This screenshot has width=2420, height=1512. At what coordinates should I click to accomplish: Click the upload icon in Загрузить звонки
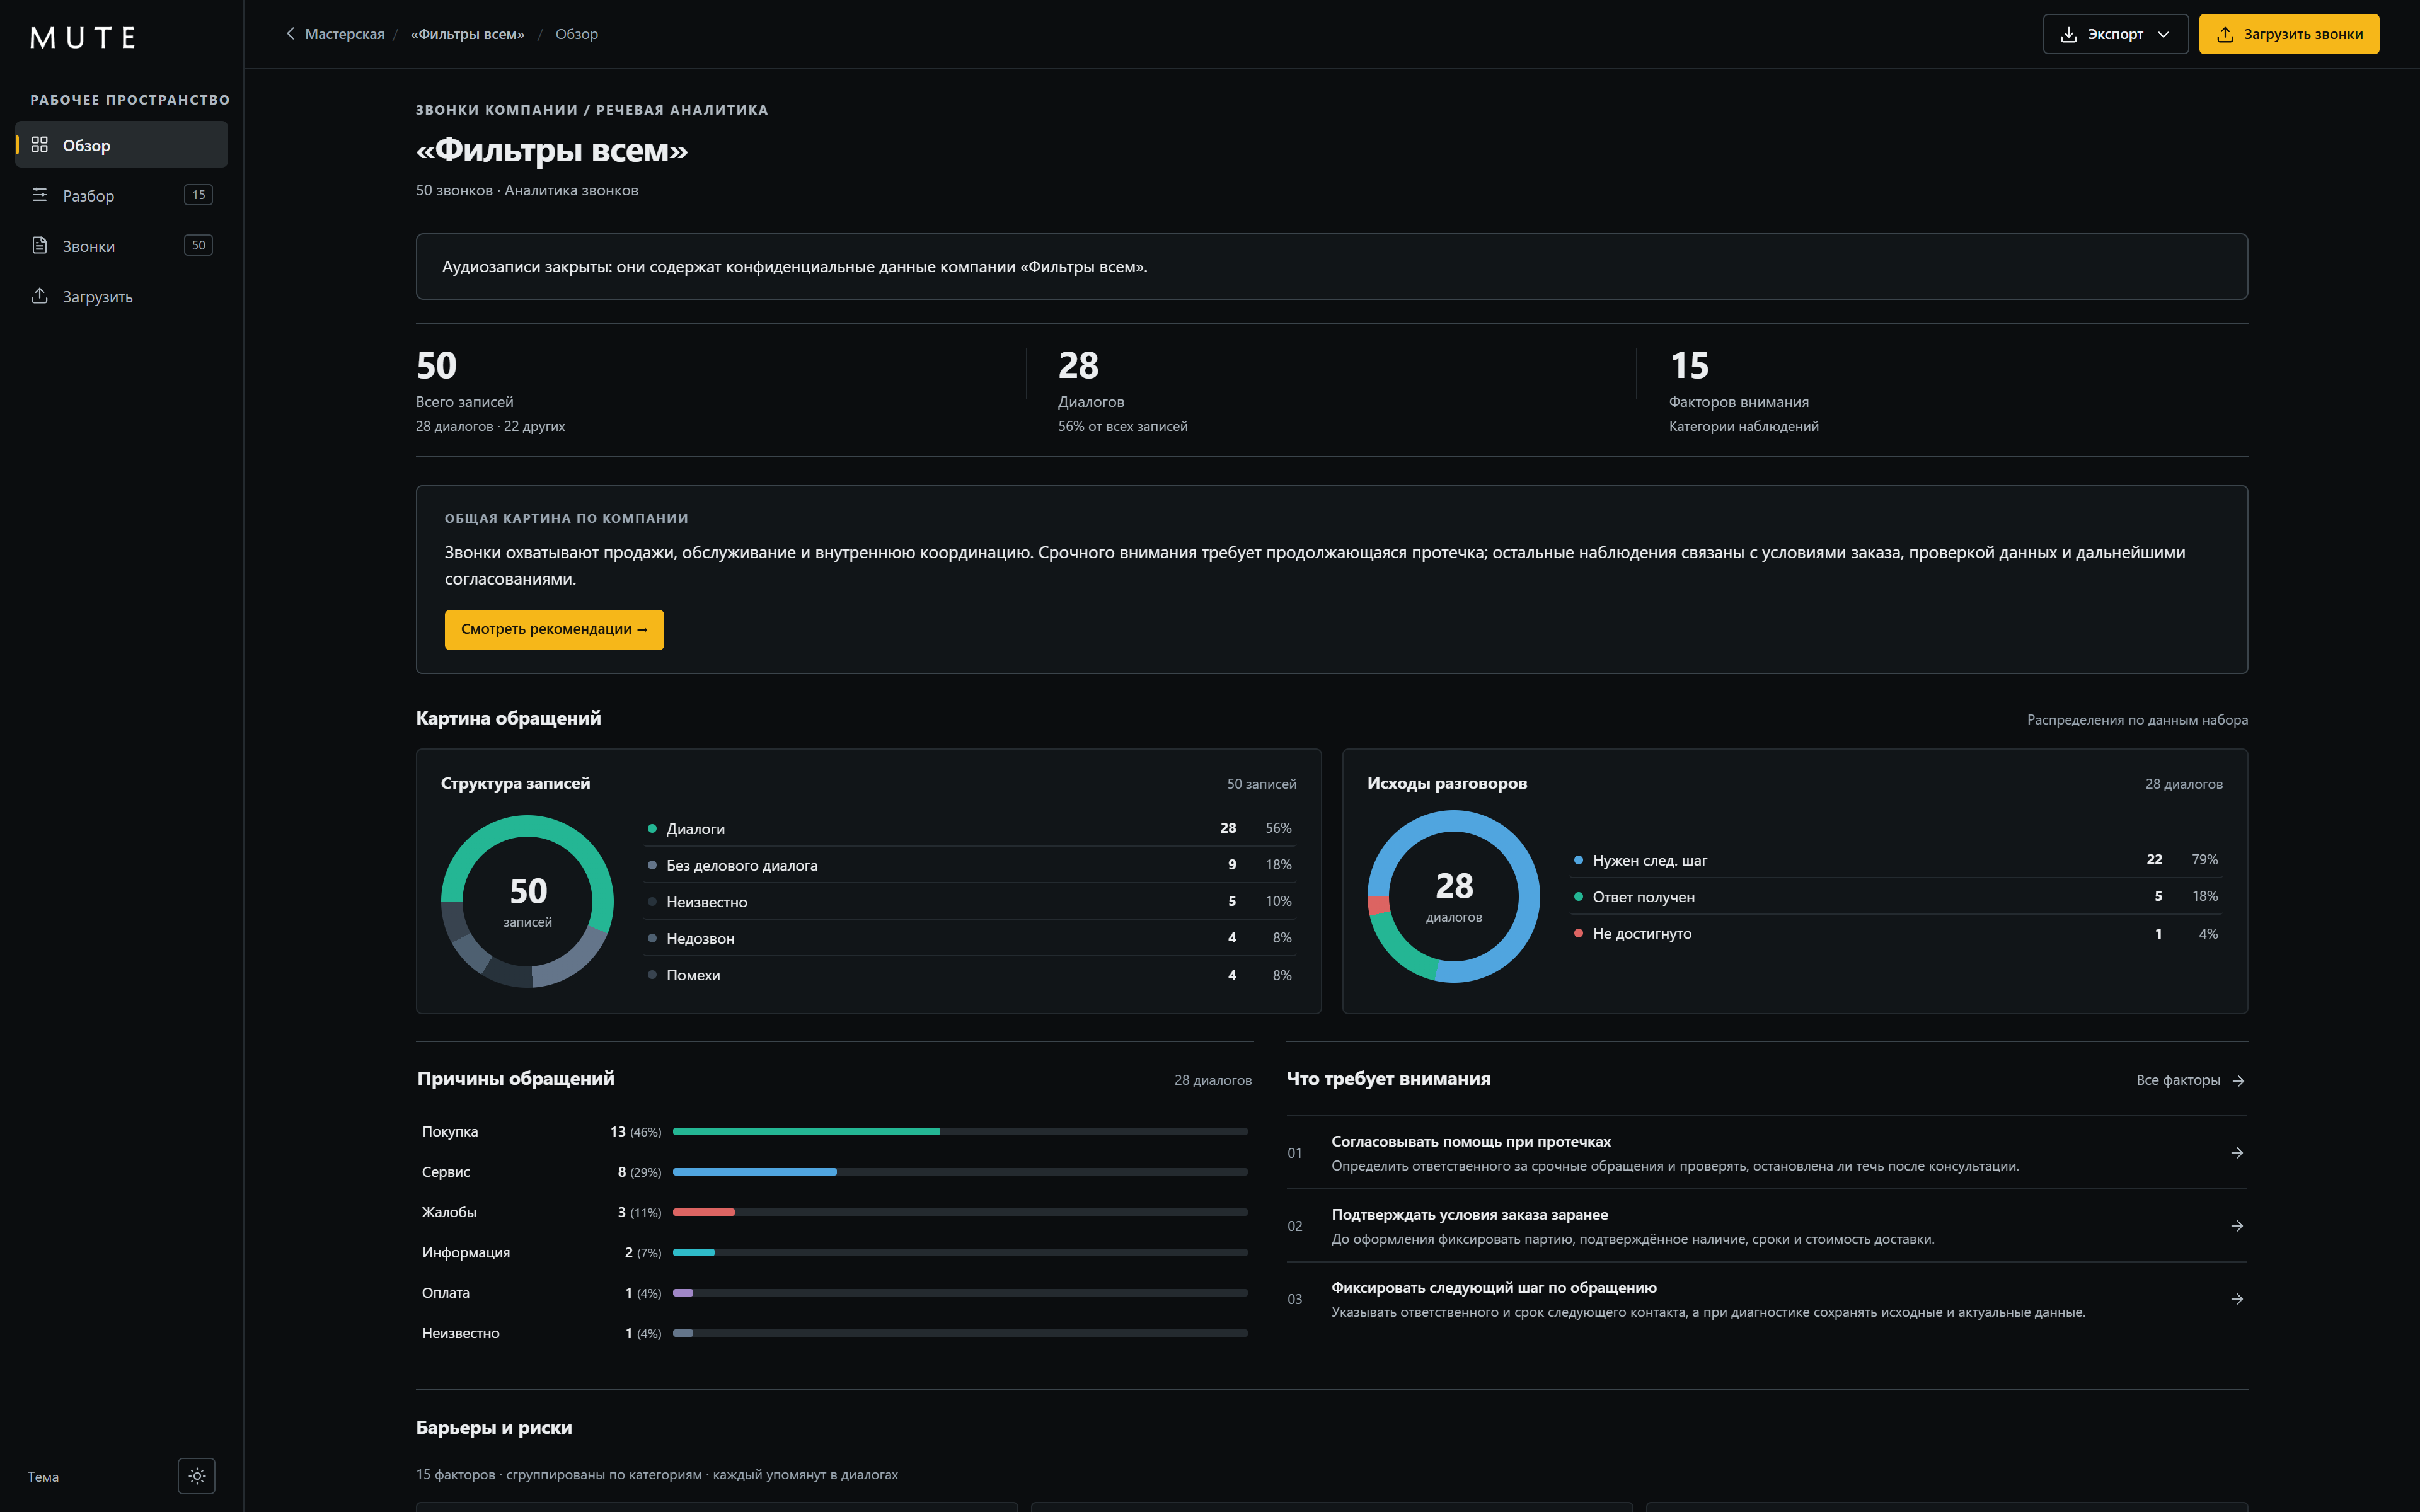click(2225, 34)
